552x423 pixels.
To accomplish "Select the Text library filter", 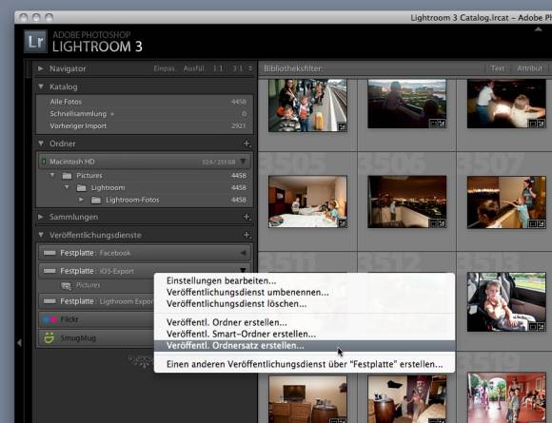I will click(498, 68).
